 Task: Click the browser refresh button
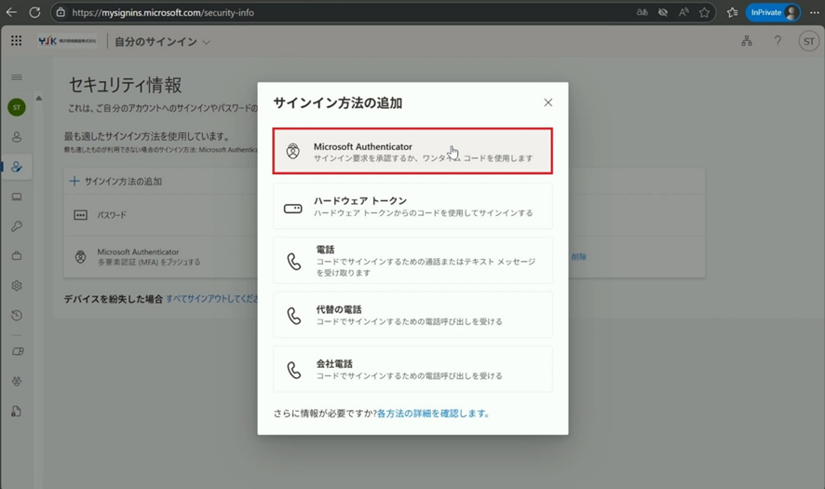pos(34,12)
